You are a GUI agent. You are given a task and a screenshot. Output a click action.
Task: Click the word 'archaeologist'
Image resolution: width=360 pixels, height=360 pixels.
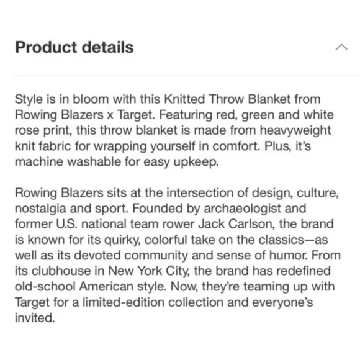click(x=242, y=209)
